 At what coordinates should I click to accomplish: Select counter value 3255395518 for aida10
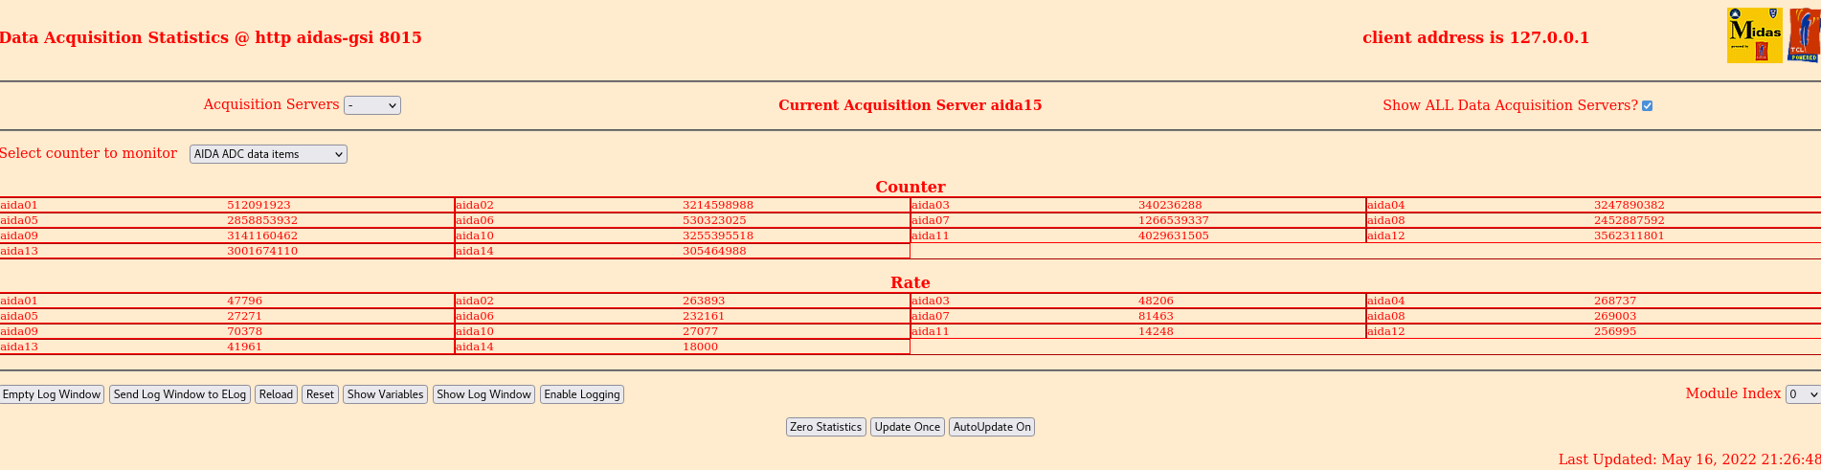coord(718,235)
